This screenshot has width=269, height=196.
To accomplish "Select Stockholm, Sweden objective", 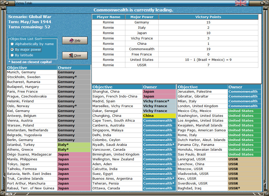I will click(x=32, y=77).
